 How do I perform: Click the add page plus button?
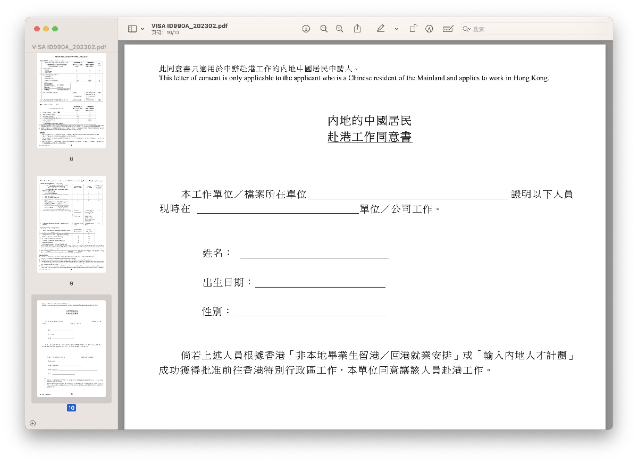33,423
